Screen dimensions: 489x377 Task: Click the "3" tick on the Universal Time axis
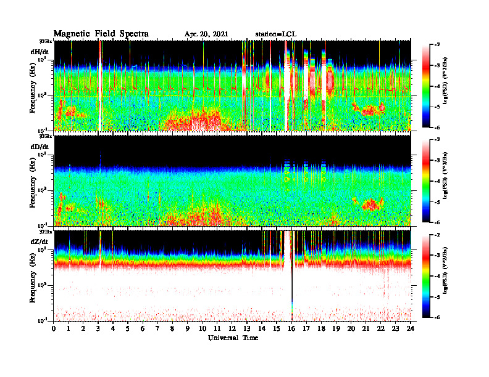(x=98, y=329)
